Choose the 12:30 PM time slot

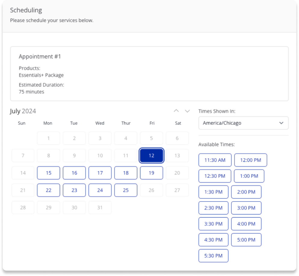point(215,176)
